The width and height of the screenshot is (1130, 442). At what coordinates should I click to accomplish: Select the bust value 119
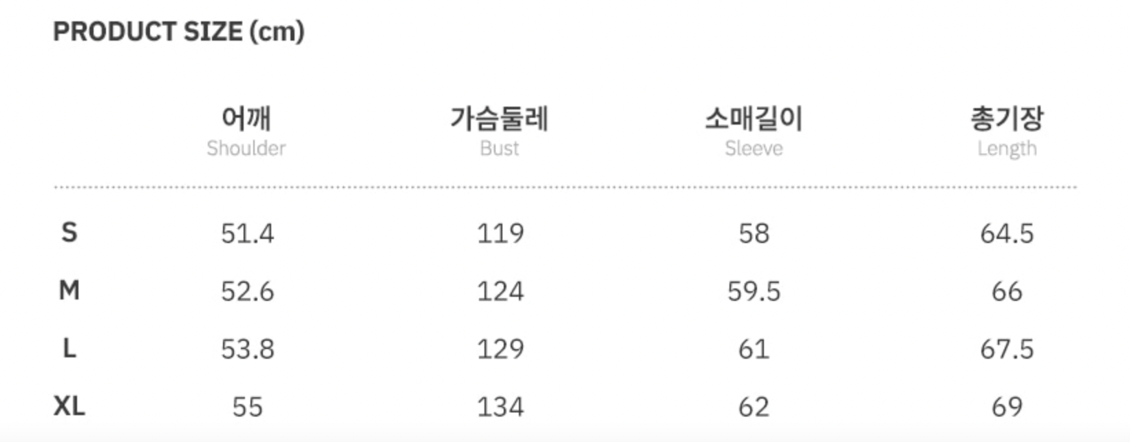tap(500, 234)
